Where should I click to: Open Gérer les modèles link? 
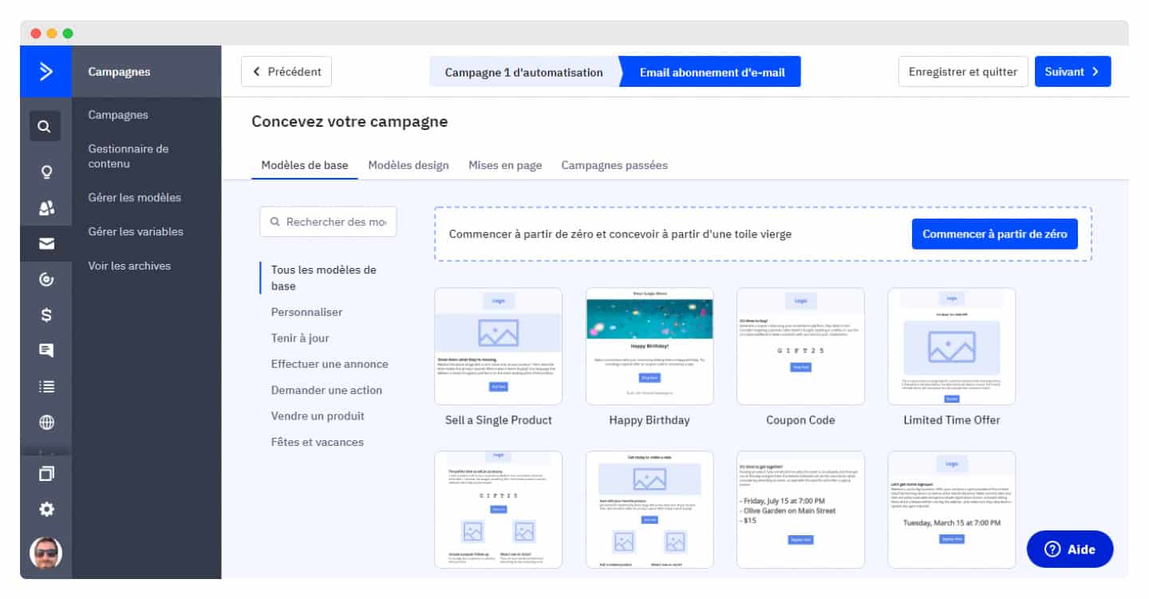point(135,197)
